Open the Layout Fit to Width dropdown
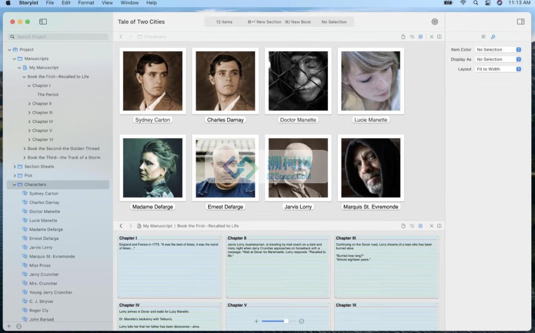This screenshot has height=333, width=535. coord(498,69)
